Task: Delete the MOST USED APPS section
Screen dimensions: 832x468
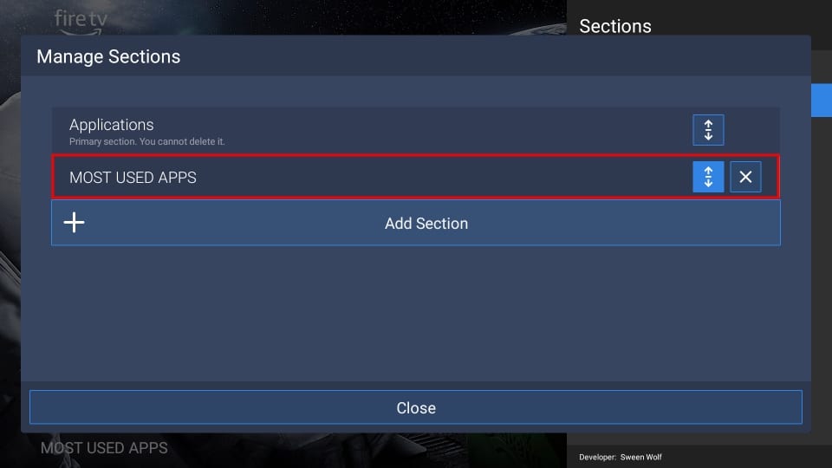Action: pyautogui.click(x=745, y=178)
